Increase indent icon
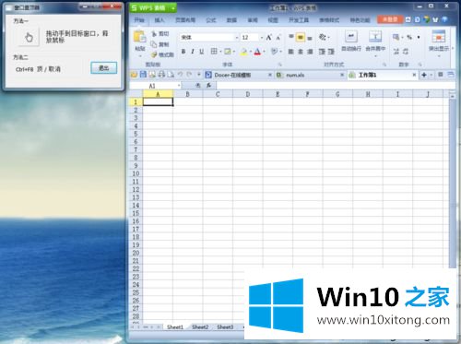The width and height of the screenshot is (461, 344). (x=331, y=52)
